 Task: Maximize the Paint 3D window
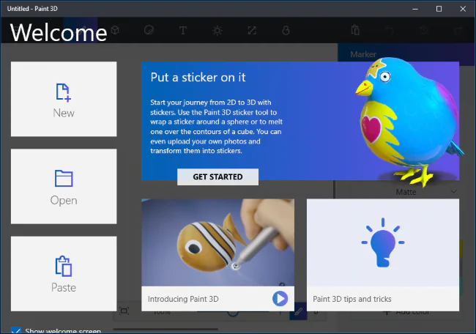point(439,9)
